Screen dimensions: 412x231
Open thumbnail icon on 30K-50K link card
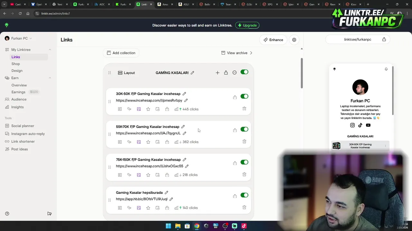(x=139, y=109)
